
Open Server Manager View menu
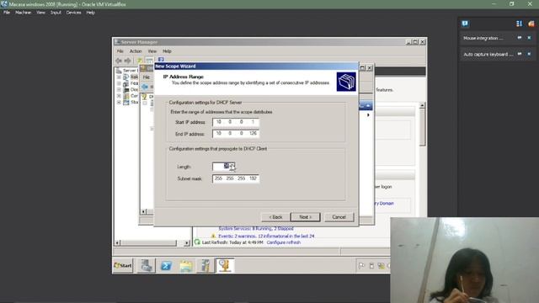(152, 51)
